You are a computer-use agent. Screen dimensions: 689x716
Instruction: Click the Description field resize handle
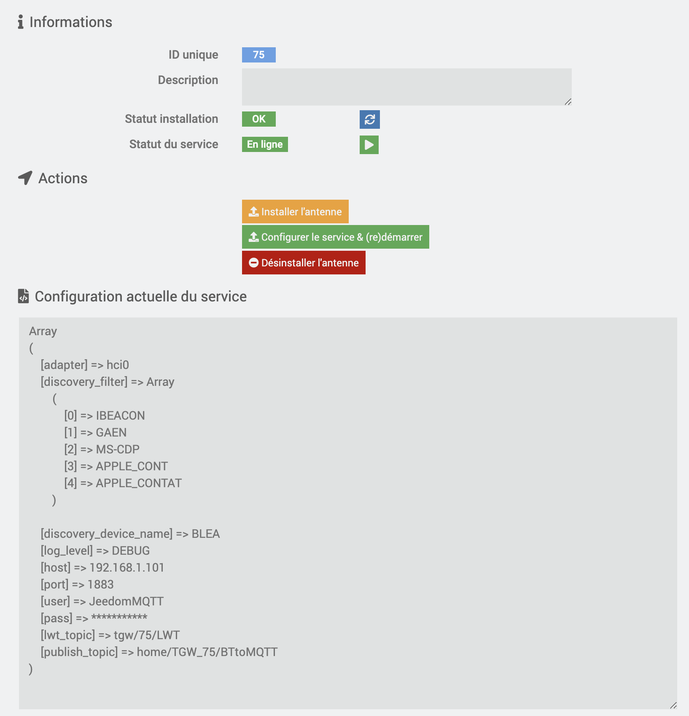[x=568, y=102]
